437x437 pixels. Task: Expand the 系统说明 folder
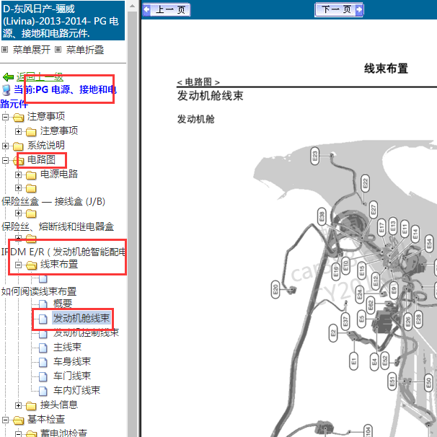coord(5,146)
